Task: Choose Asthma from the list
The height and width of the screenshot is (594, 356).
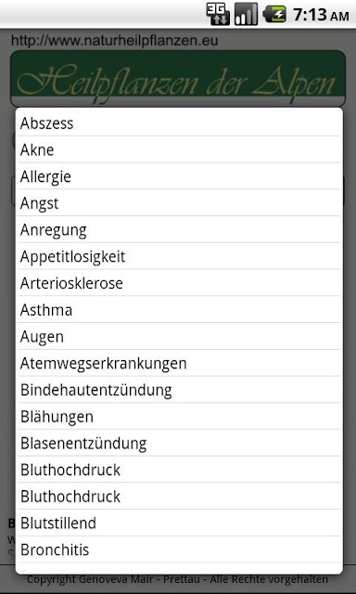Action: 179,310
